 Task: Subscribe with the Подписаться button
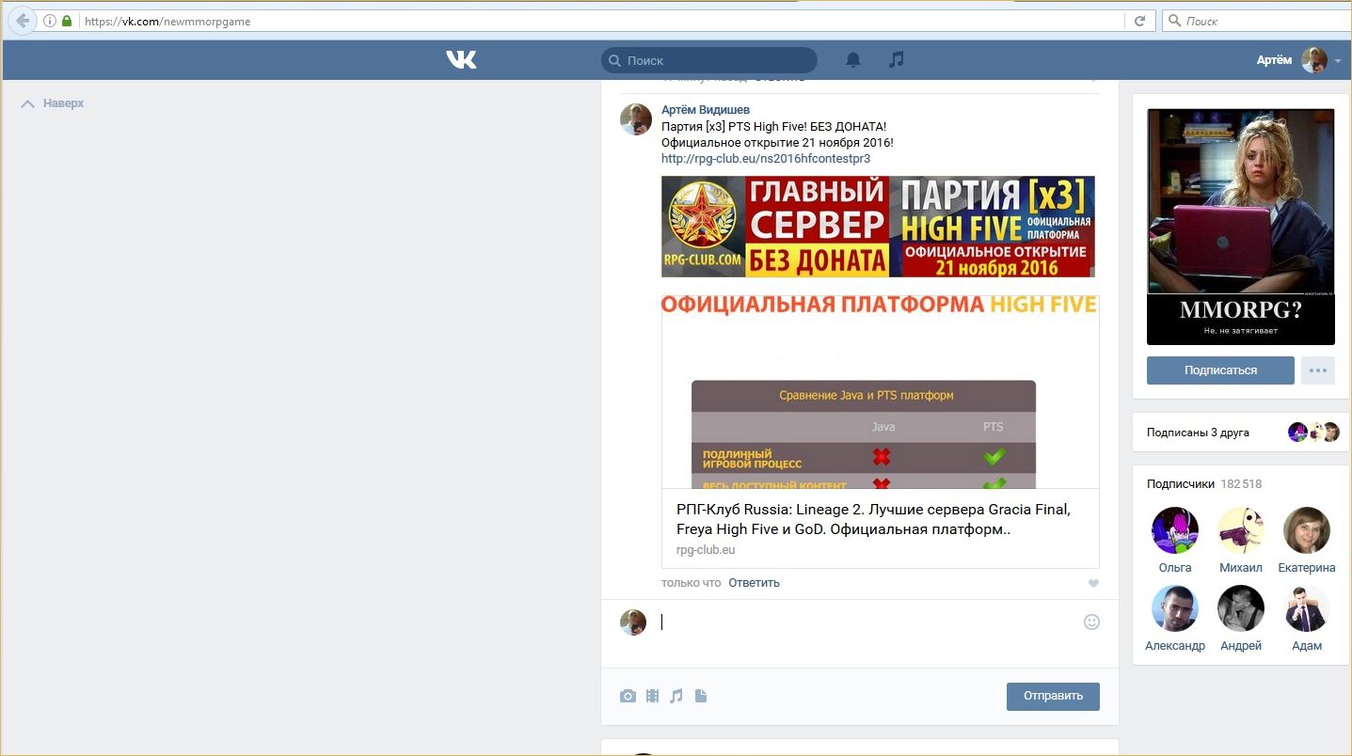coord(1220,370)
